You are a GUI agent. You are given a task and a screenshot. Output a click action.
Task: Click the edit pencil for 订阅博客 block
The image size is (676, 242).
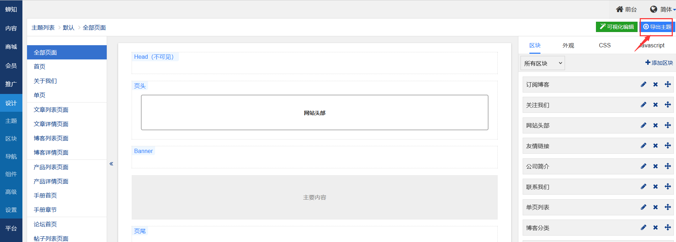(x=643, y=84)
